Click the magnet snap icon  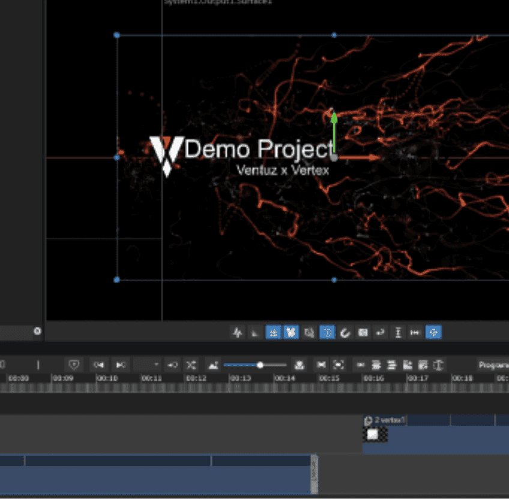(345, 332)
